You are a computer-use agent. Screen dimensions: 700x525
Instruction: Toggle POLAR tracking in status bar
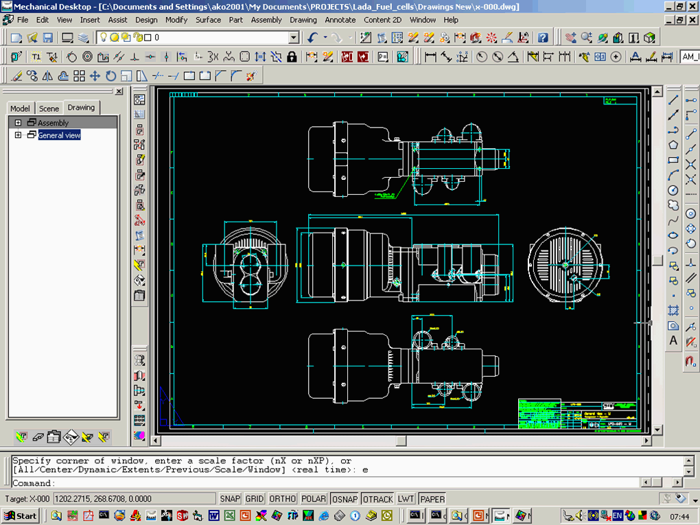[x=314, y=499]
